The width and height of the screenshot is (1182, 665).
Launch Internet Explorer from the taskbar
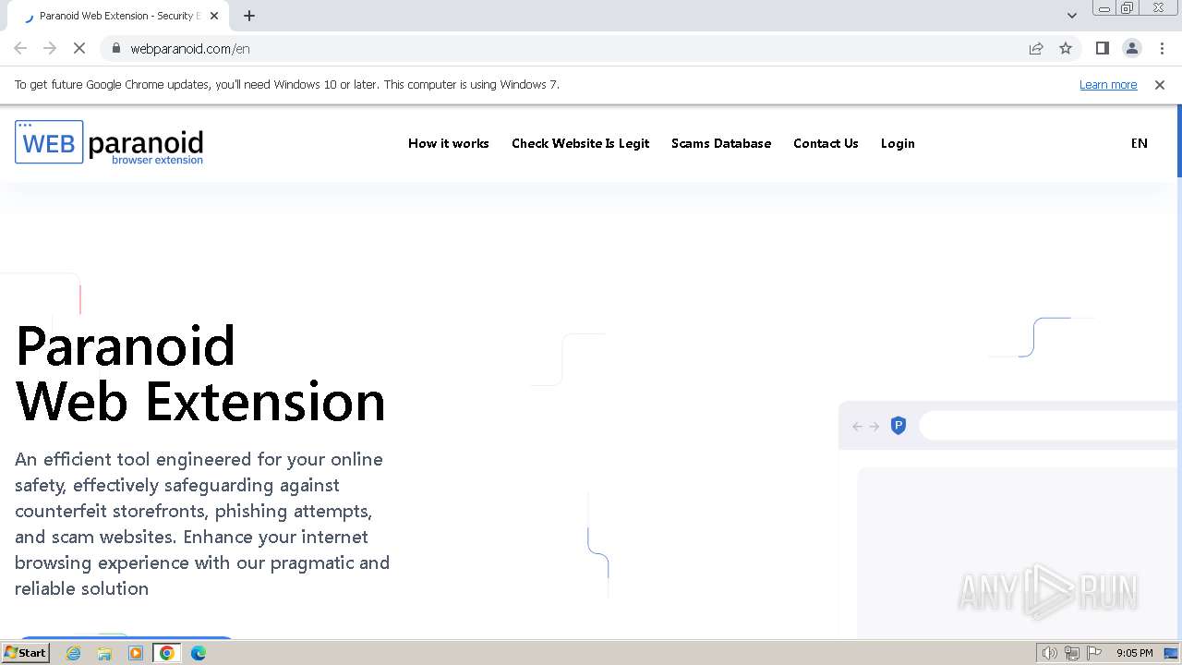point(74,653)
